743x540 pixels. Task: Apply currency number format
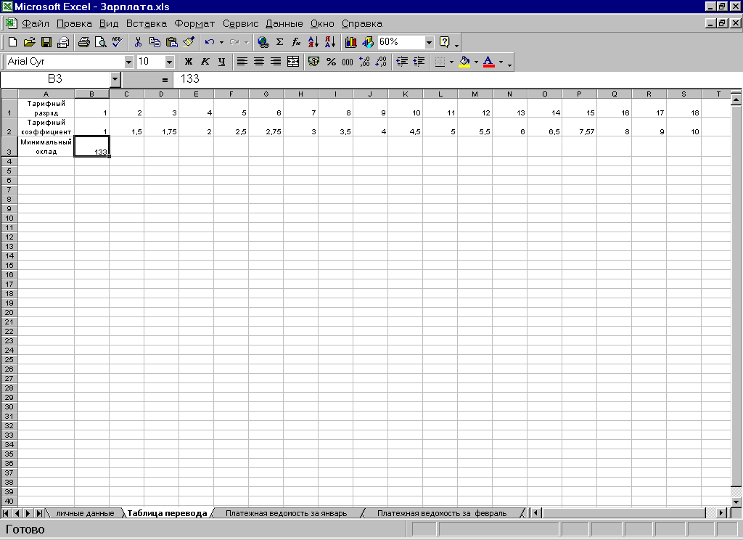pyautogui.click(x=313, y=62)
